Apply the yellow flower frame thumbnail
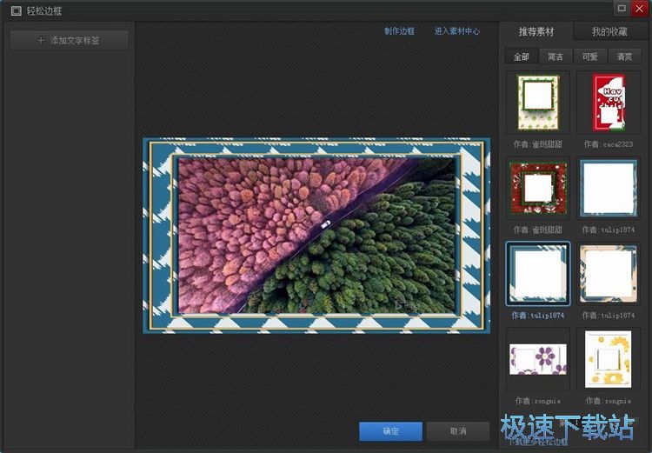652x453 pixels. click(609, 359)
